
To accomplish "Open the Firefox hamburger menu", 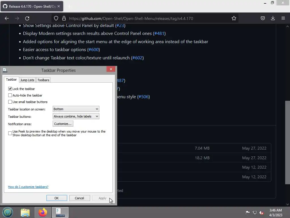I will tap(283, 18).
